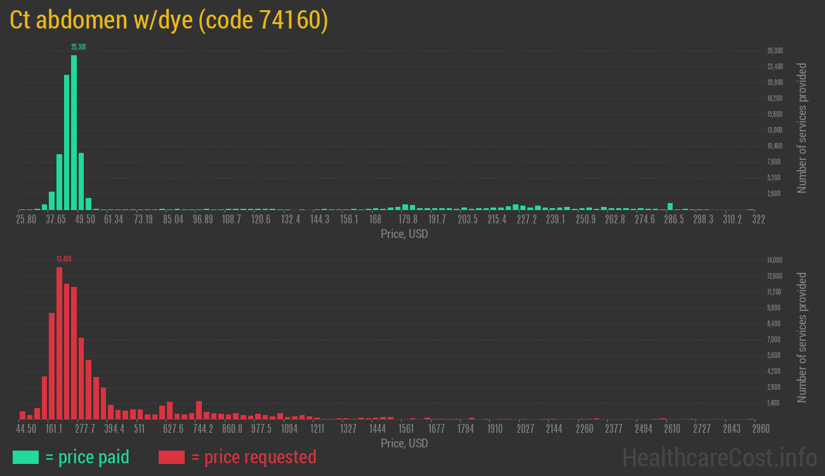Click the tallest green bar in the price paid chart
This screenshot has height=476, width=825.
[x=74, y=133]
